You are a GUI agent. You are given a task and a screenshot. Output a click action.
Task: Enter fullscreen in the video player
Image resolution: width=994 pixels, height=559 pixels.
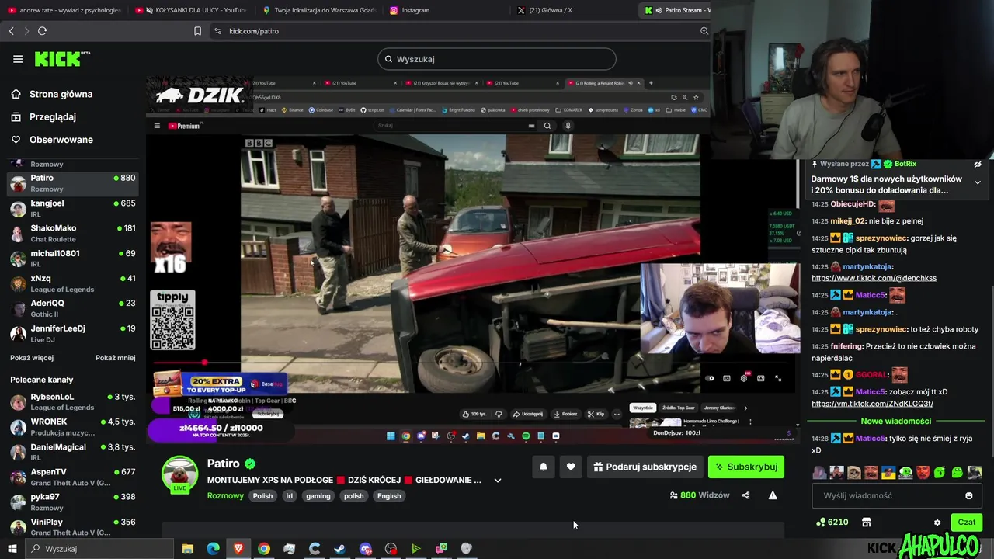click(x=778, y=378)
